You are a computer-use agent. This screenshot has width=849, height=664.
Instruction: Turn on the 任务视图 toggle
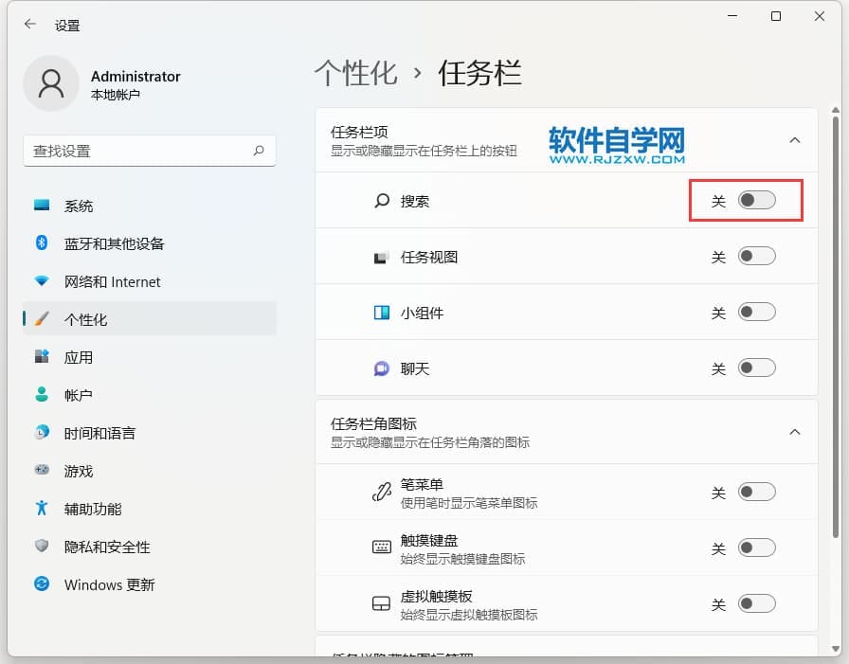point(756,257)
